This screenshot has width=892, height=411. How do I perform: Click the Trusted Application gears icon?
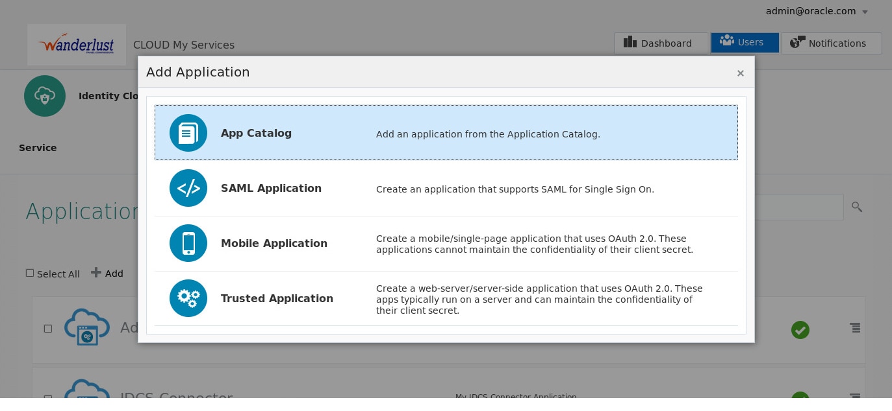point(188,298)
